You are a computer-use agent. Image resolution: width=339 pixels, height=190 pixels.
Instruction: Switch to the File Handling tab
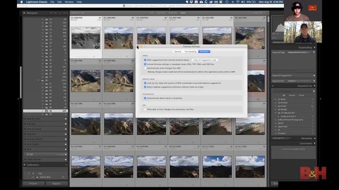[x=191, y=52]
